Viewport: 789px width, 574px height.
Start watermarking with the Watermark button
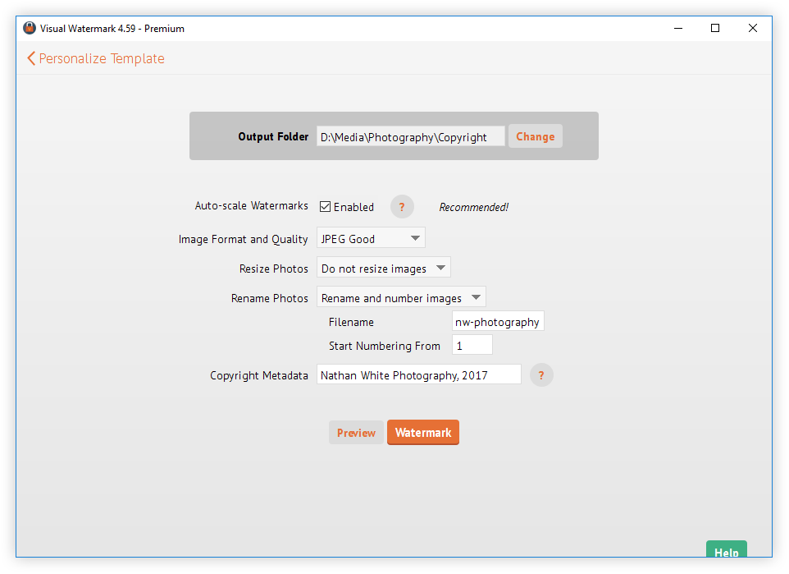[x=423, y=433]
